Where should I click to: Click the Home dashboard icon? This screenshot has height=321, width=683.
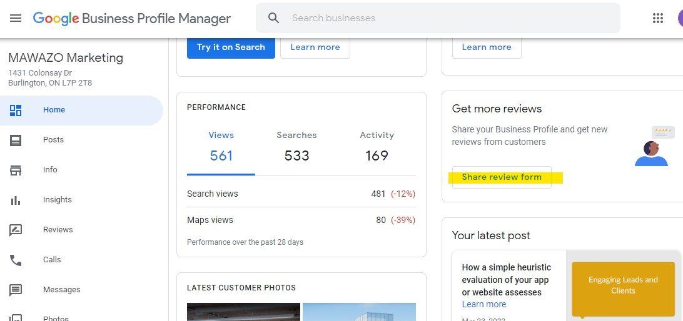[16, 110]
